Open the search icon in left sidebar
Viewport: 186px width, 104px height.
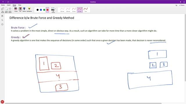click(x=2, y=20)
